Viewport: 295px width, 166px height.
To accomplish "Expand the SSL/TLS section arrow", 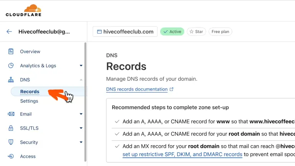I will point(81,128).
